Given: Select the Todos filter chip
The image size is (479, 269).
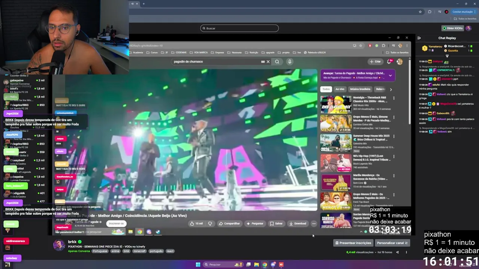Looking at the screenshot, I should [326, 89].
